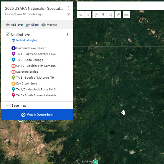This screenshot has height=164, width=164.
Task: Select the Measure distances ruler tool
Action: [126, 15]
